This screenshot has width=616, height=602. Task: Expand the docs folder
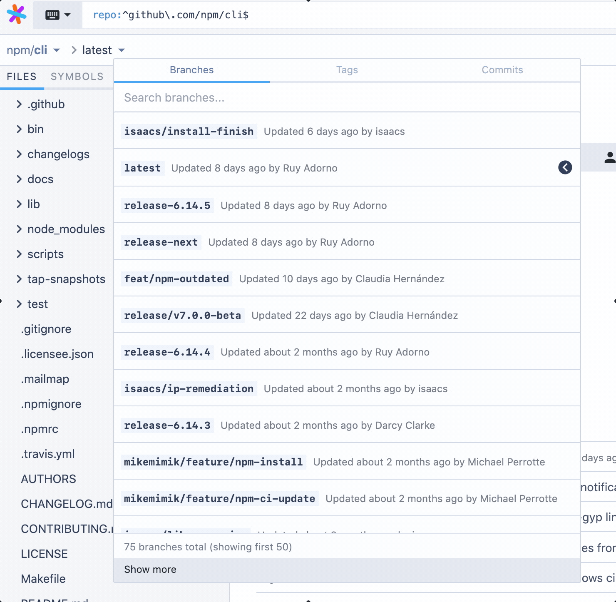pyautogui.click(x=35, y=179)
